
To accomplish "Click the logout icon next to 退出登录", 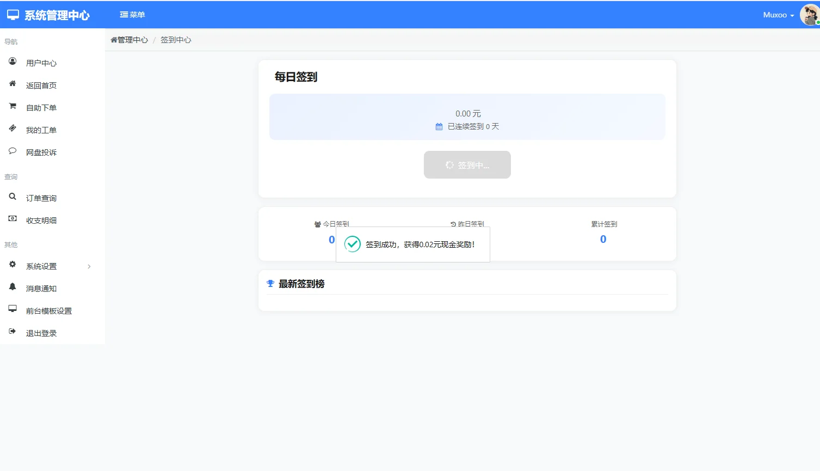I will pos(12,332).
